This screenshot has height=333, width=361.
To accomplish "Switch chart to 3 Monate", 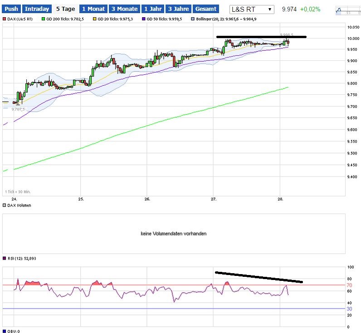I will (125, 9).
